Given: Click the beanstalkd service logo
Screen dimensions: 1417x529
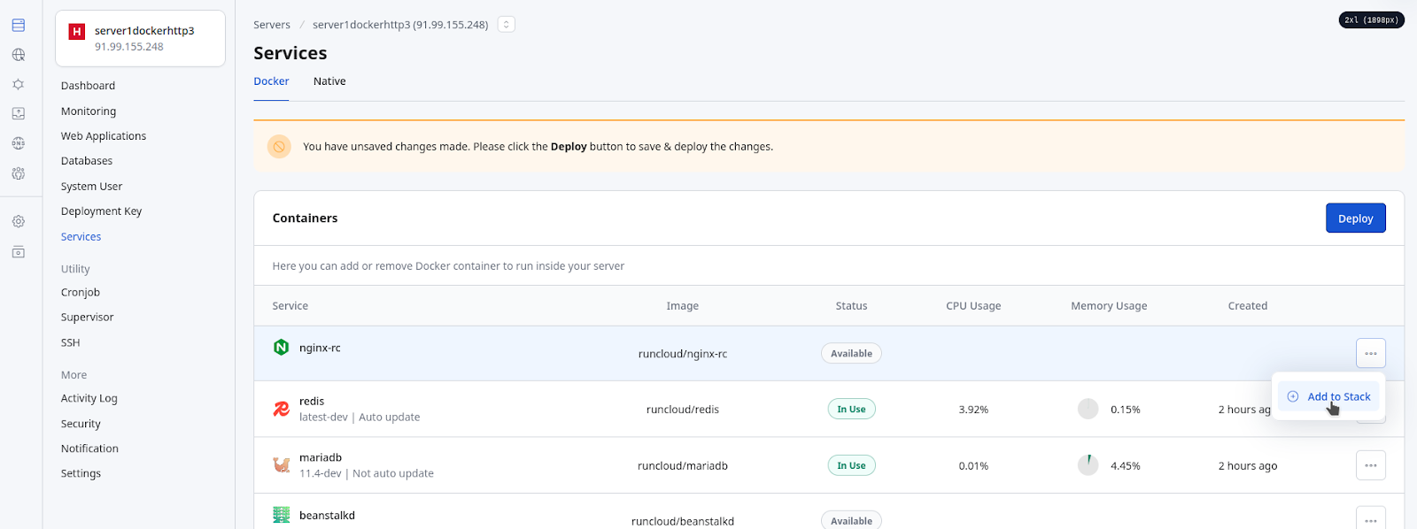Looking at the screenshot, I should pos(282,515).
